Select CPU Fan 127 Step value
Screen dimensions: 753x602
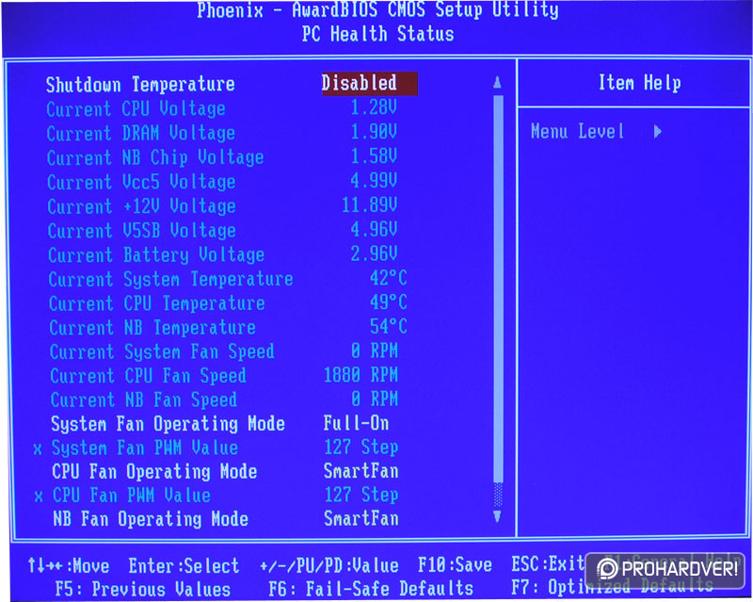pos(361,495)
